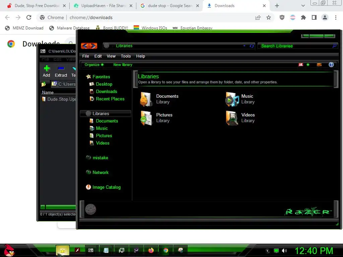Switch to Dude, Stop Free Download tab
Screen dimensions: 343x257
36,6
